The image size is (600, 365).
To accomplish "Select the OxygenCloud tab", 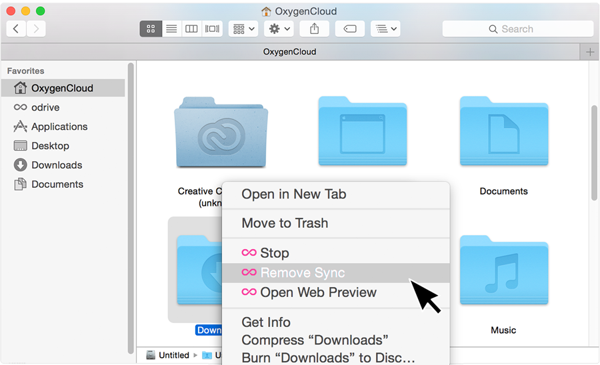I will [290, 52].
